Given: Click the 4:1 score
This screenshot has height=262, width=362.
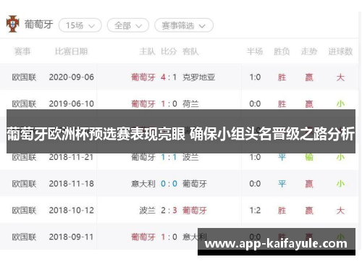Looking at the screenshot, I should 169,77.
